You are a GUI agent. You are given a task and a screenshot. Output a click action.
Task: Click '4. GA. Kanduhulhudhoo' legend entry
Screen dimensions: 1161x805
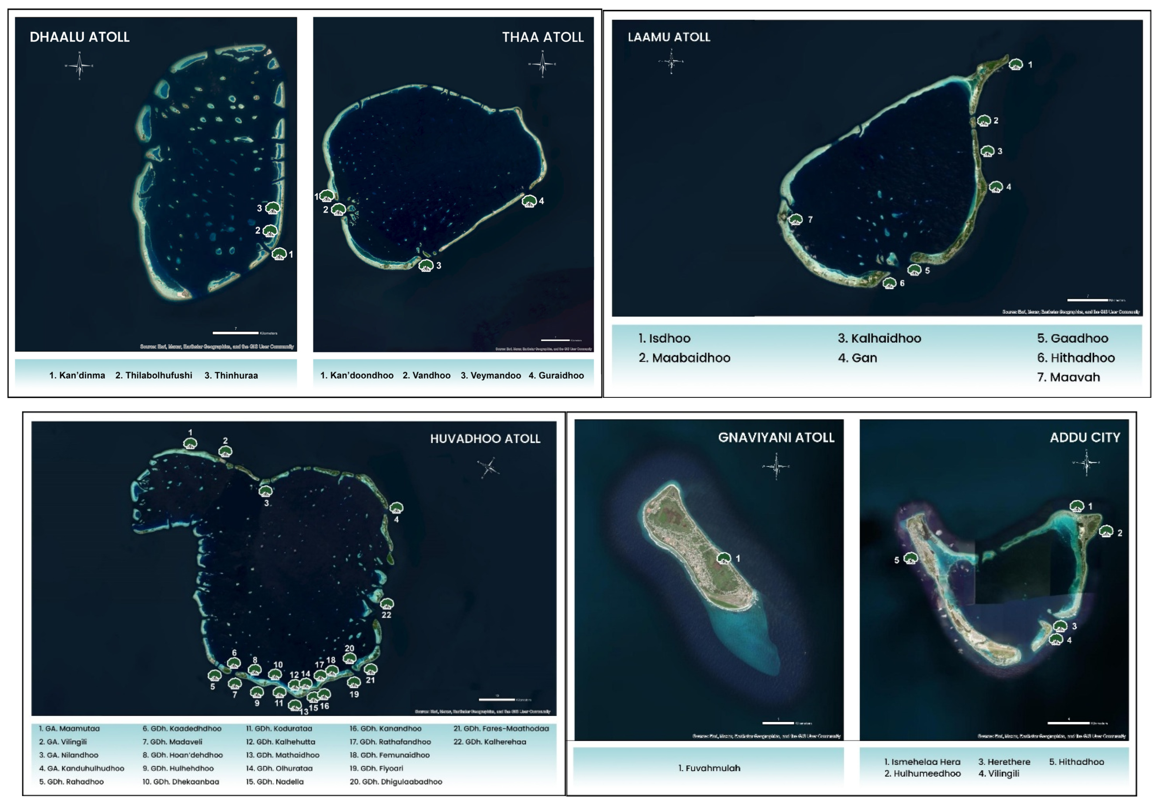(82, 768)
